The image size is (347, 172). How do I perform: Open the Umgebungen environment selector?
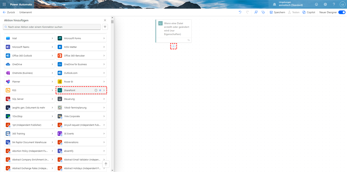tap(288, 4)
